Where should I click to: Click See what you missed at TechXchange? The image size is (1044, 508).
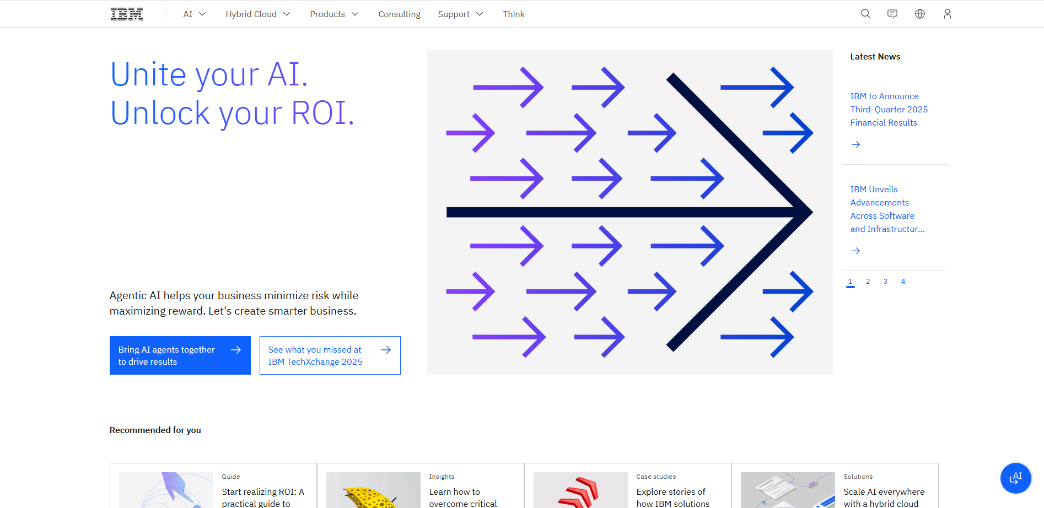pyautogui.click(x=330, y=355)
